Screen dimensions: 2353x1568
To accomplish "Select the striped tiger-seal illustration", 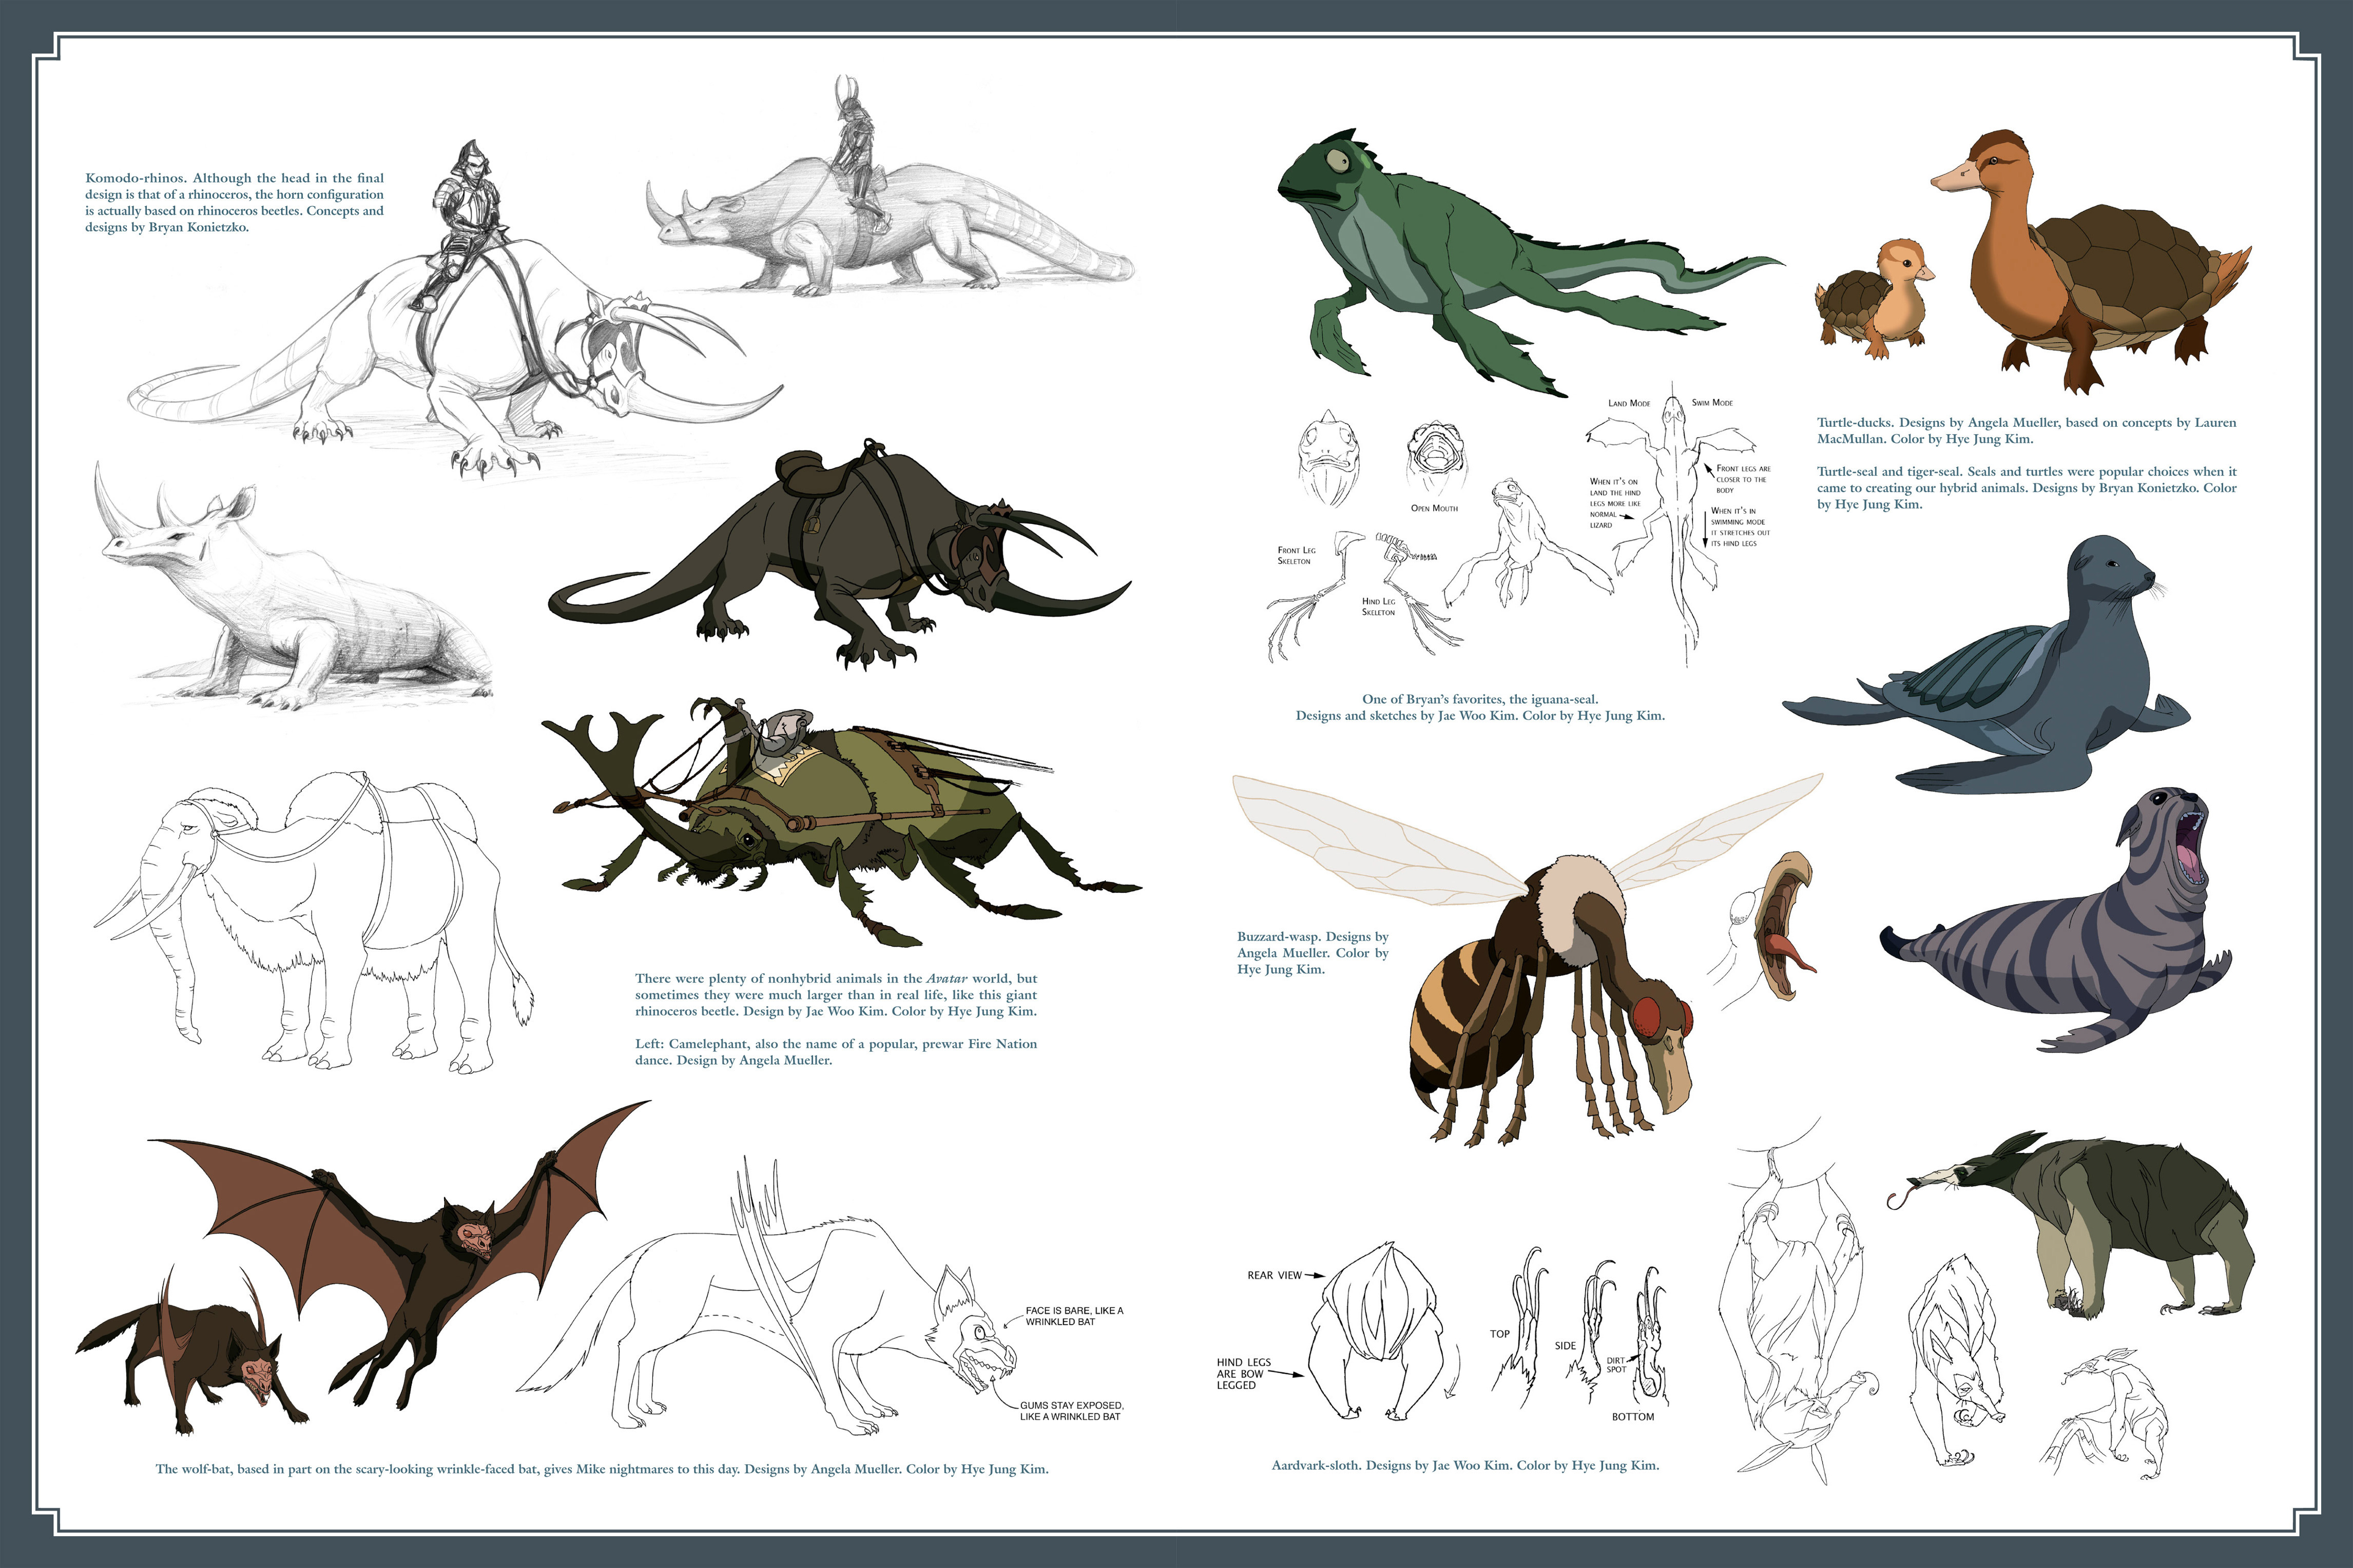I will (x=2056, y=920).
